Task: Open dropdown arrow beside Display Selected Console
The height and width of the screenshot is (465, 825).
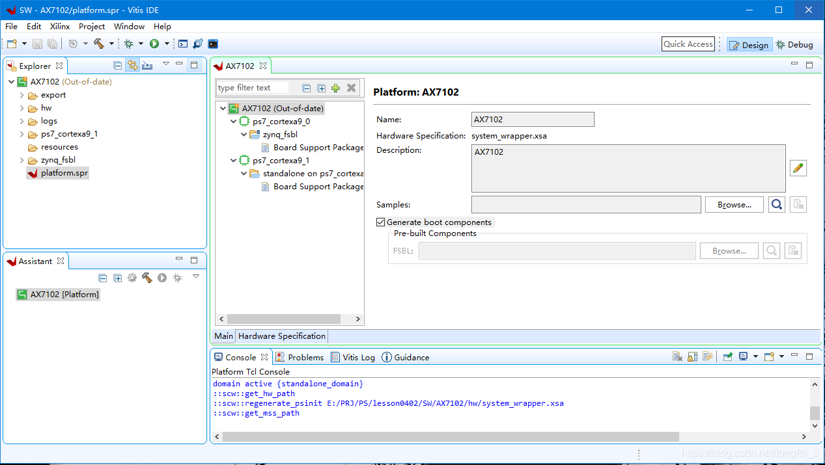Action: tap(755, 356)
